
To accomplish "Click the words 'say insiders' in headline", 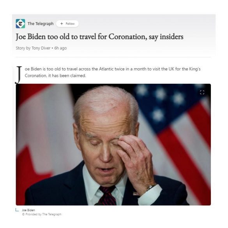I will click(x=166, y=37).
